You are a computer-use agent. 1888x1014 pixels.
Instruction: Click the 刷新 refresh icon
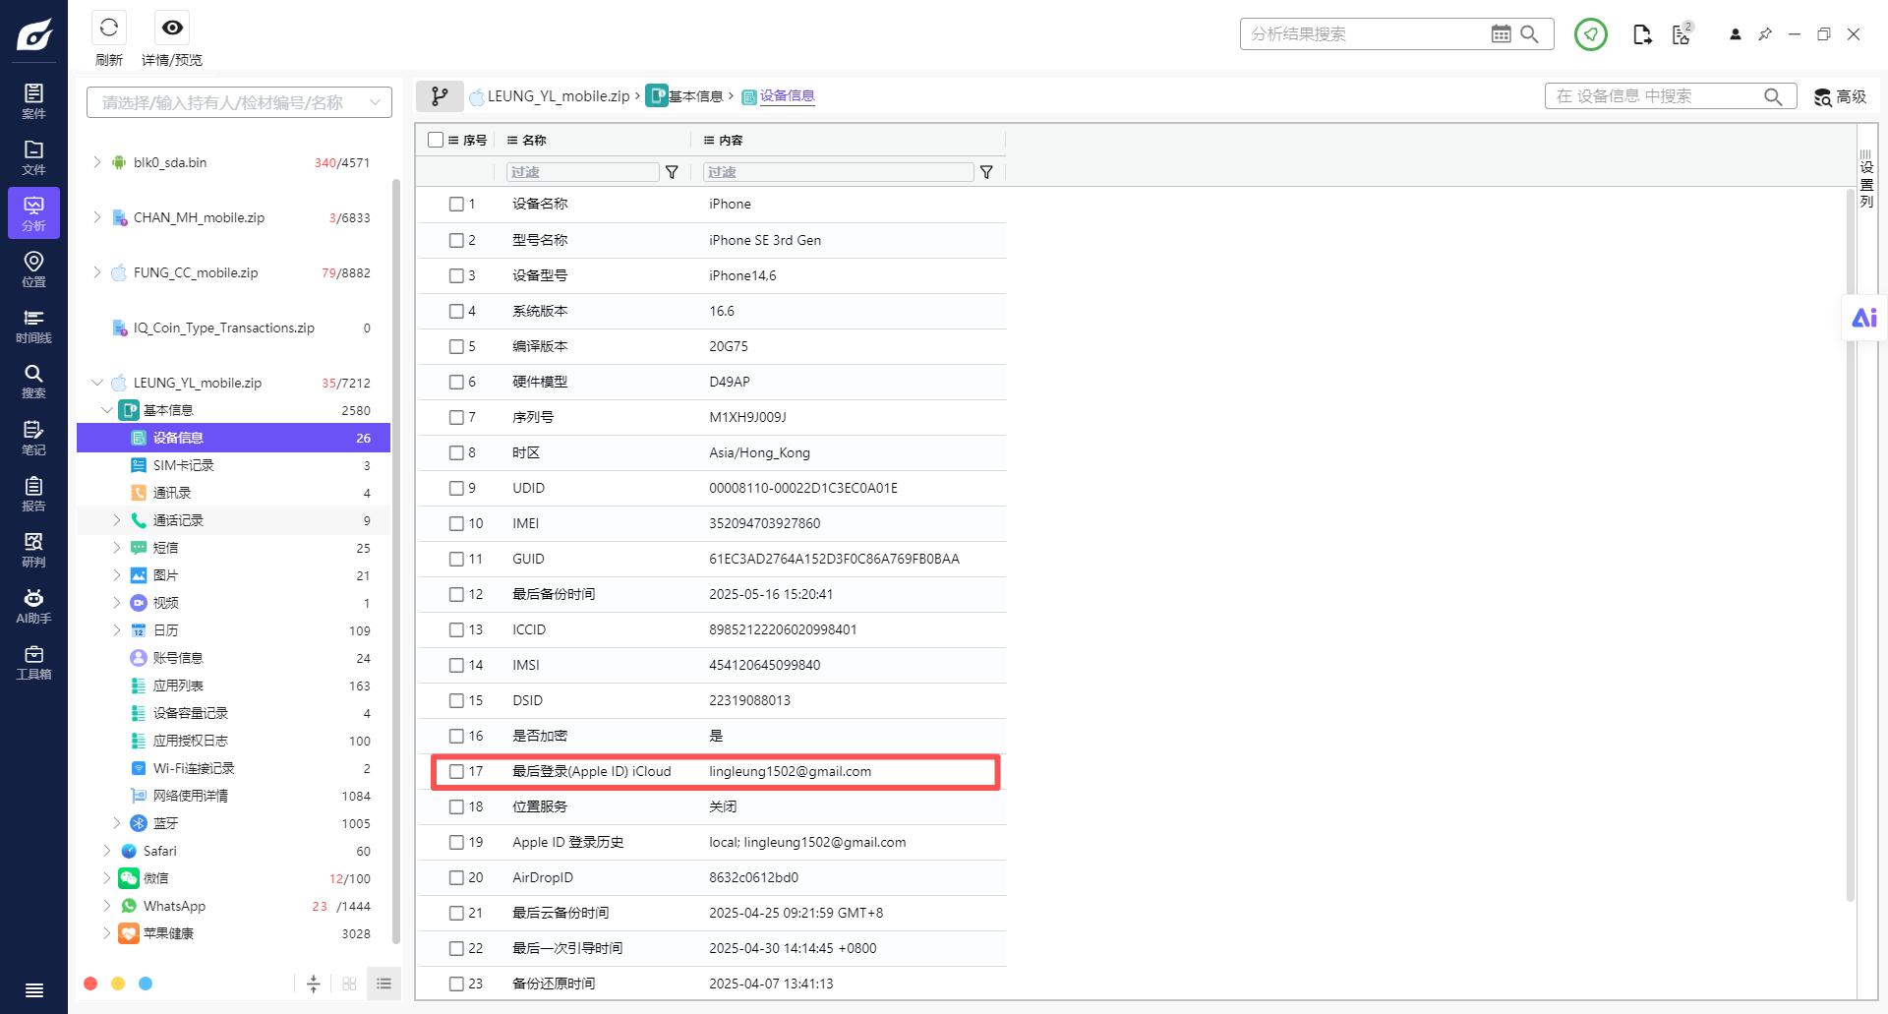109,28
